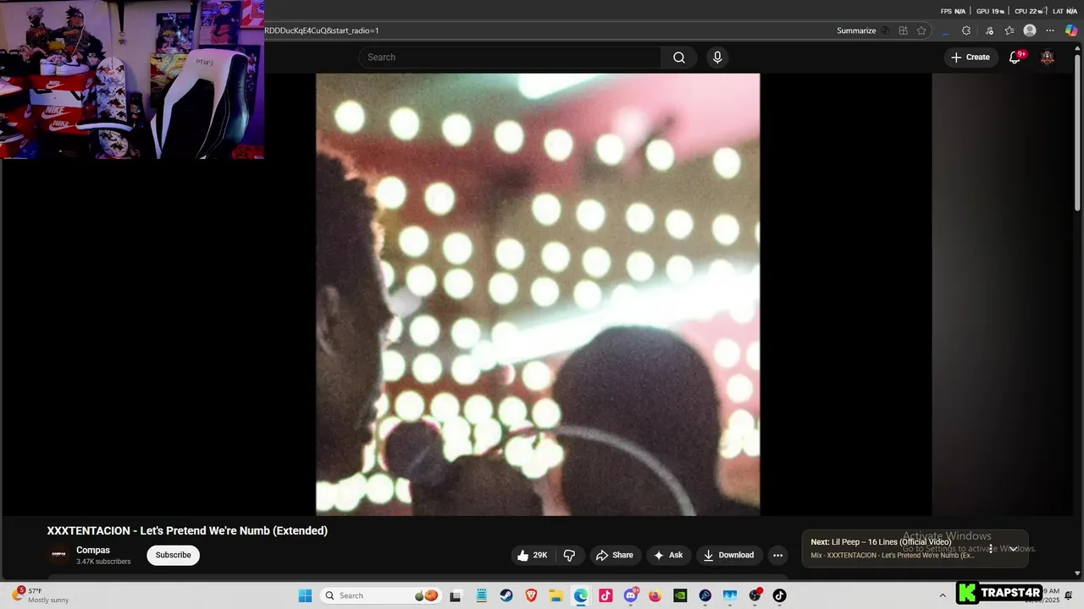
Task: Click the browser address bar URL
Action: (x=322, y=30)
